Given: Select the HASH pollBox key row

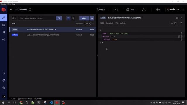Looking at the screenshot, I should point(53,35).
